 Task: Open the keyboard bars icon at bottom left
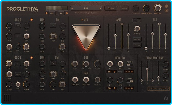pos(7,98)
